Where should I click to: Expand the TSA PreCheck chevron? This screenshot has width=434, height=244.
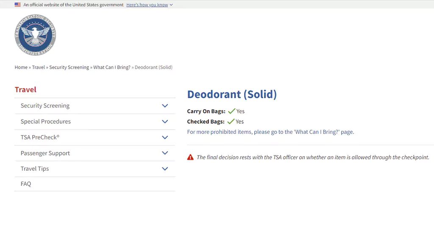165,137
